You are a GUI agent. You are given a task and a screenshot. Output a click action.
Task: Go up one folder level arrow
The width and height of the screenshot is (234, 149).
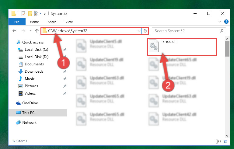coord(37,31)
